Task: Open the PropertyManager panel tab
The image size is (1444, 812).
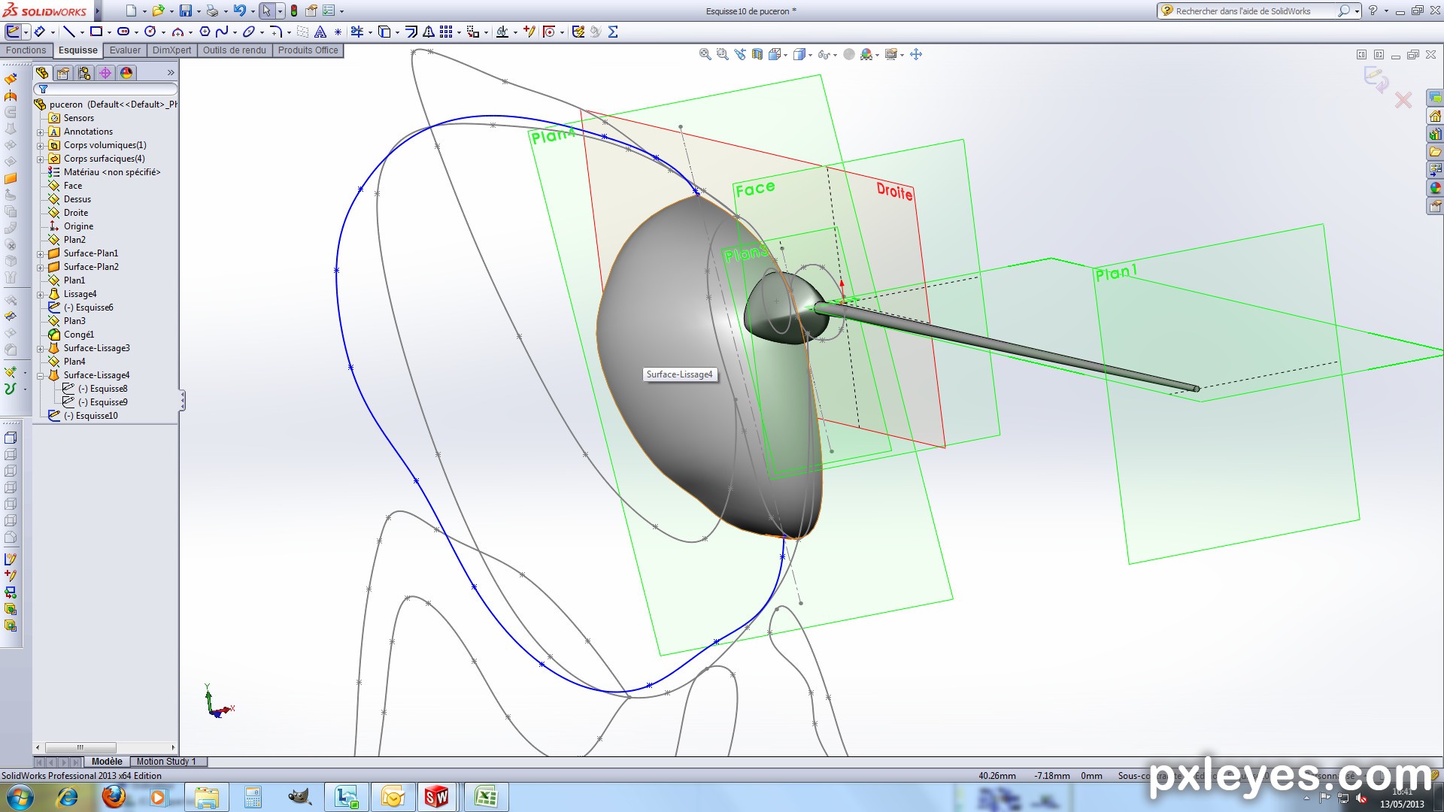Action: click(63, 73)
